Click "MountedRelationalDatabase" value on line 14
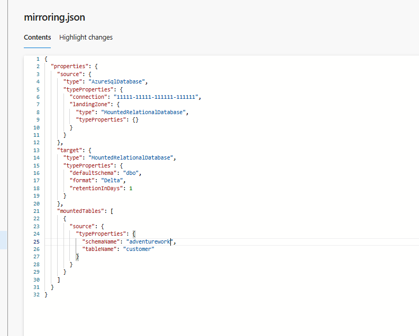This screenshot has width=419, height=336. pyautogui.click(x=131, y=158)
